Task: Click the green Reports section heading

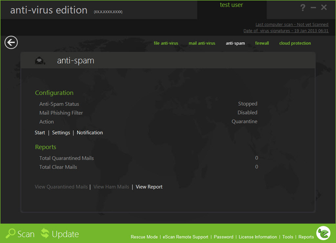Action: point(46,147)
